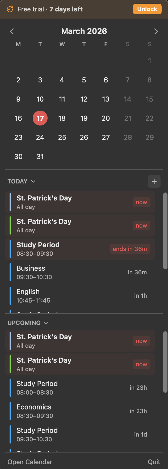This screenshot has width=168, height=469.
Task: Collapse the UPCOMING section
Action: point(45,323)
